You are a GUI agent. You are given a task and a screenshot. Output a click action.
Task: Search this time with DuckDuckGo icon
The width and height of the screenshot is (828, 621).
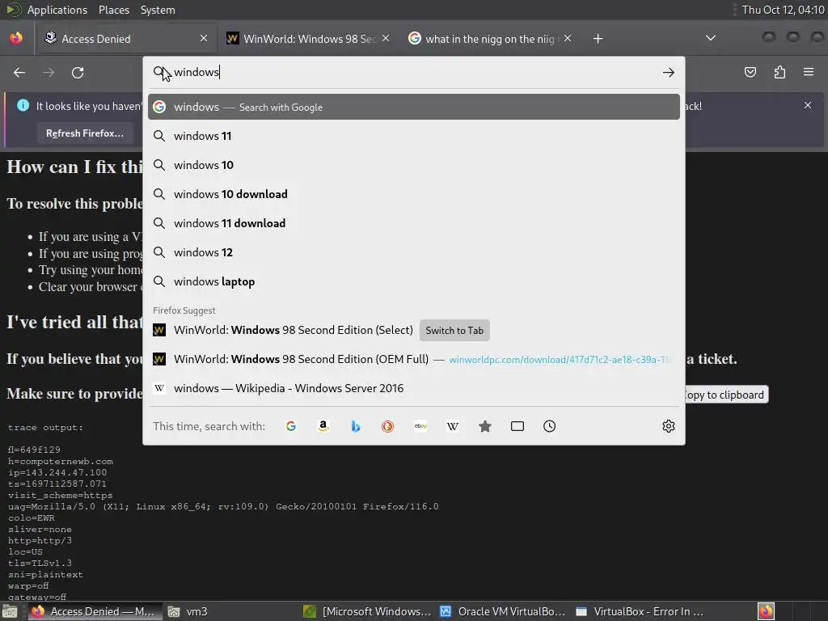pyautogui.click(x=387, y=426)
